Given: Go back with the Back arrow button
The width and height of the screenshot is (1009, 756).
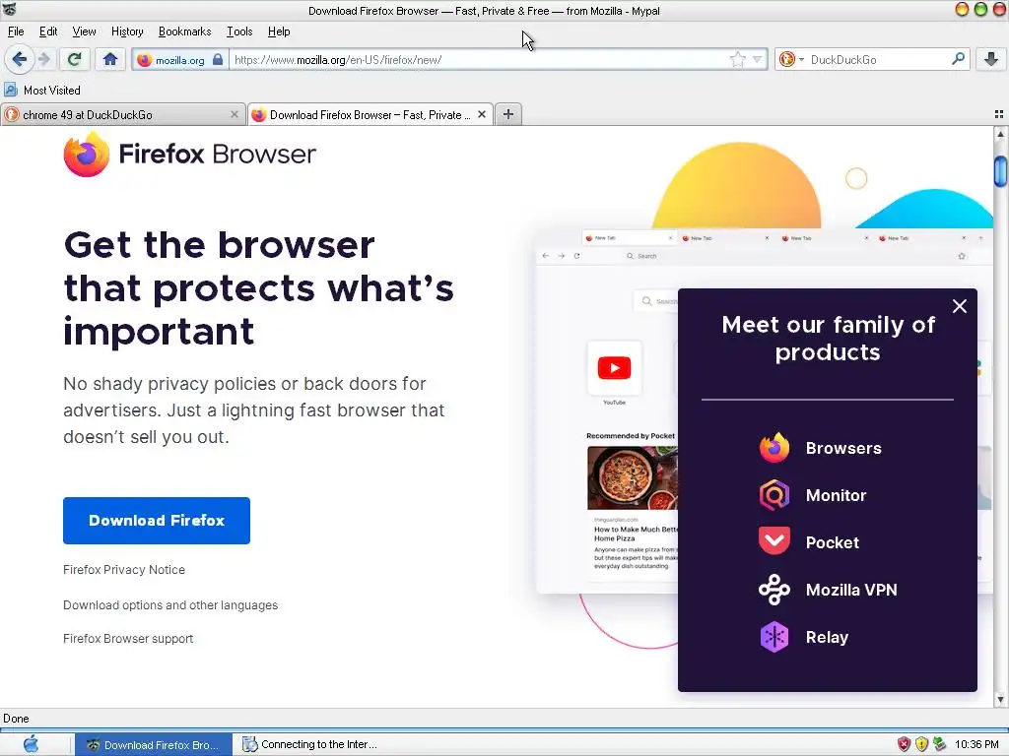Looking at the screenshot, I should click(20, 60).
